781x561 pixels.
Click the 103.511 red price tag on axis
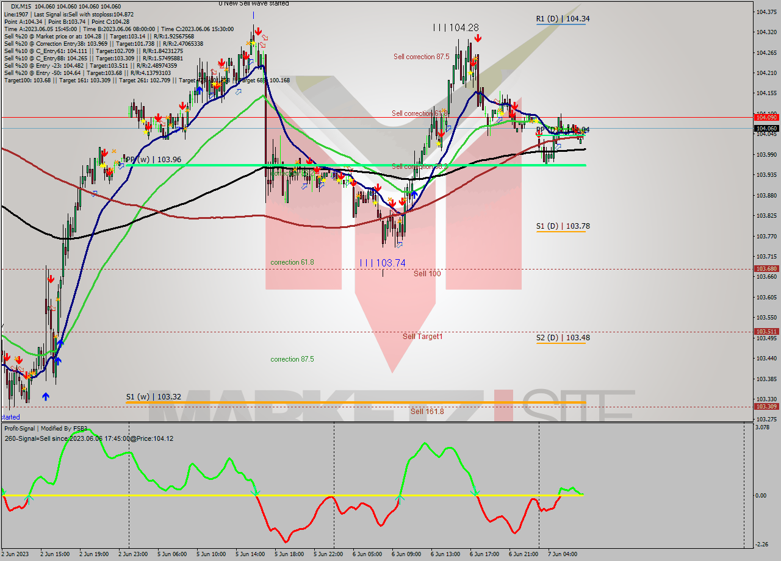[766, 332]
